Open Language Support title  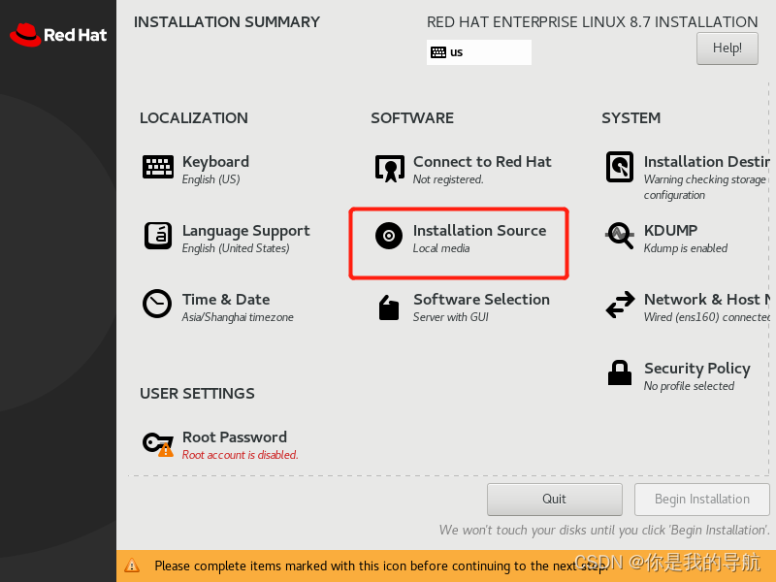(246, 231)
